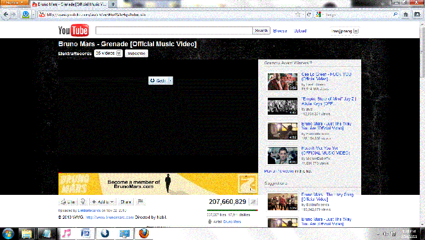Flag the video with the flag icon
This screenshot has width=425, height=240.
(x=140, y=202)
